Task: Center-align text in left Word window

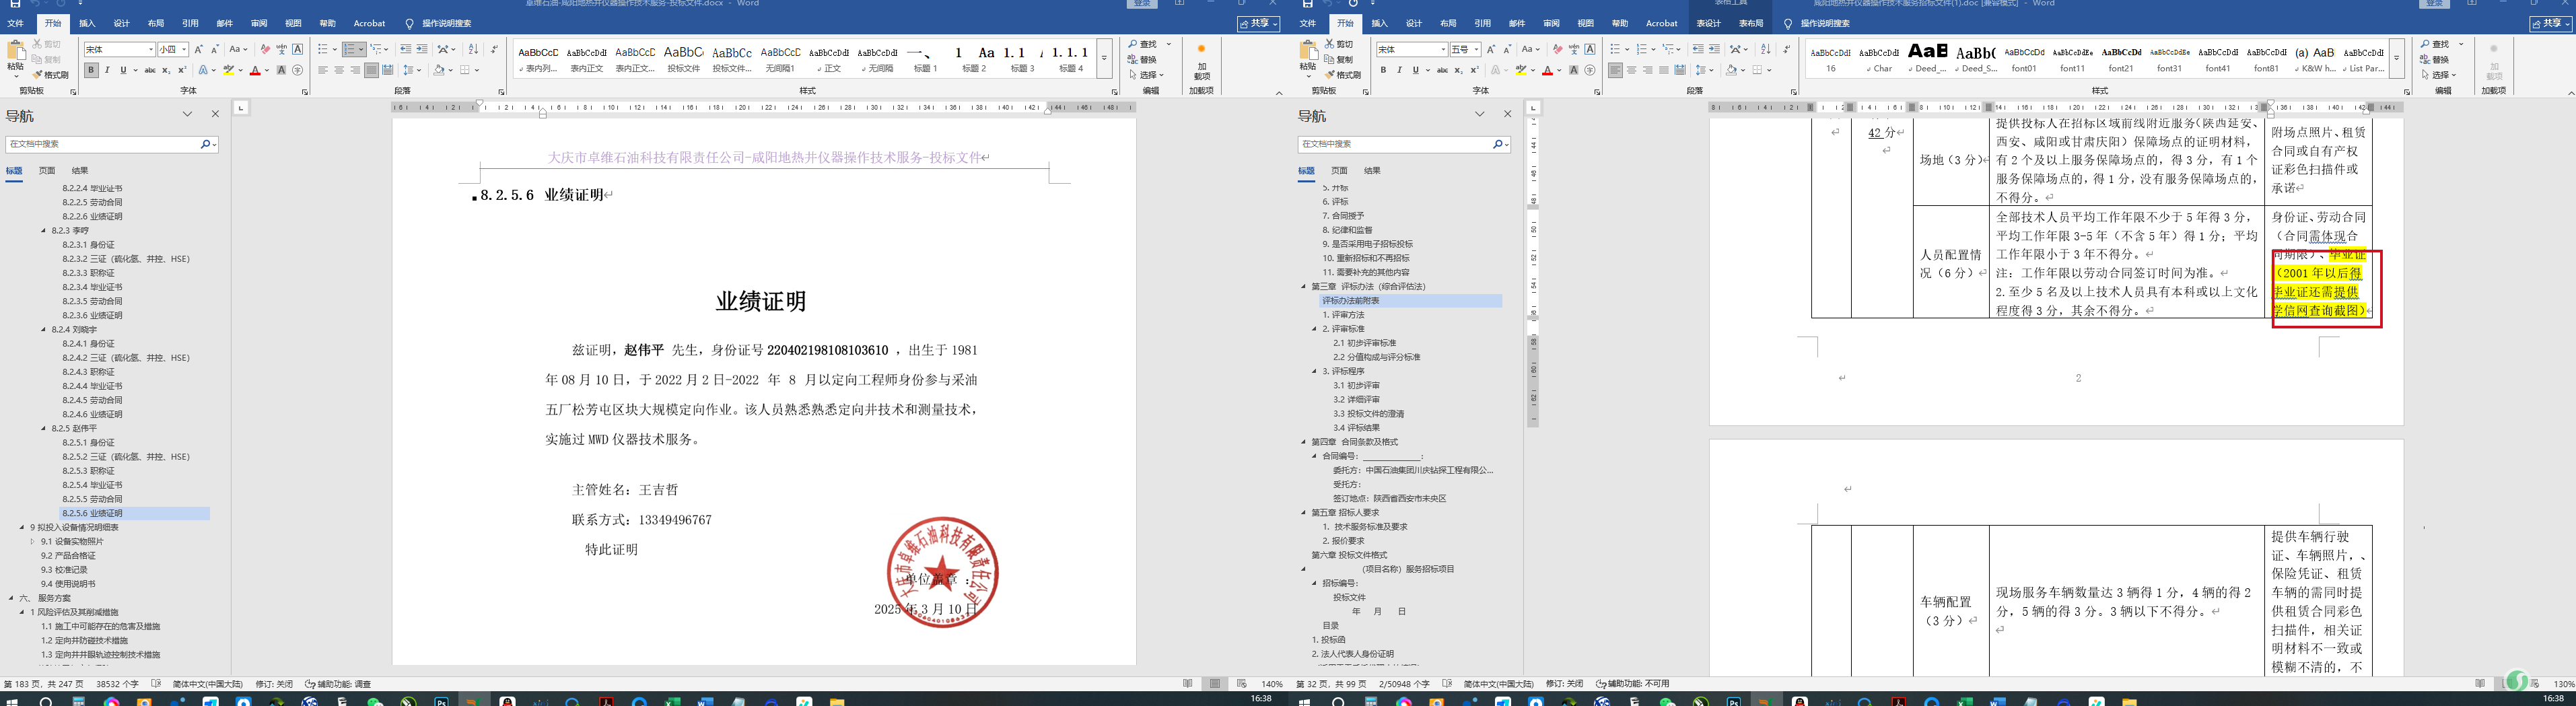Action: (x=339, y=70)
